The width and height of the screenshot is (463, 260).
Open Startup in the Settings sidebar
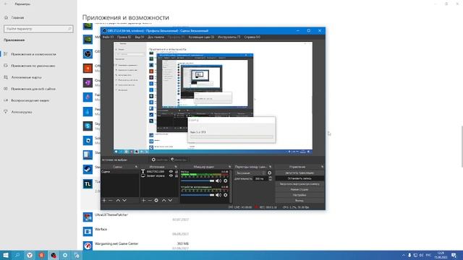22,112
